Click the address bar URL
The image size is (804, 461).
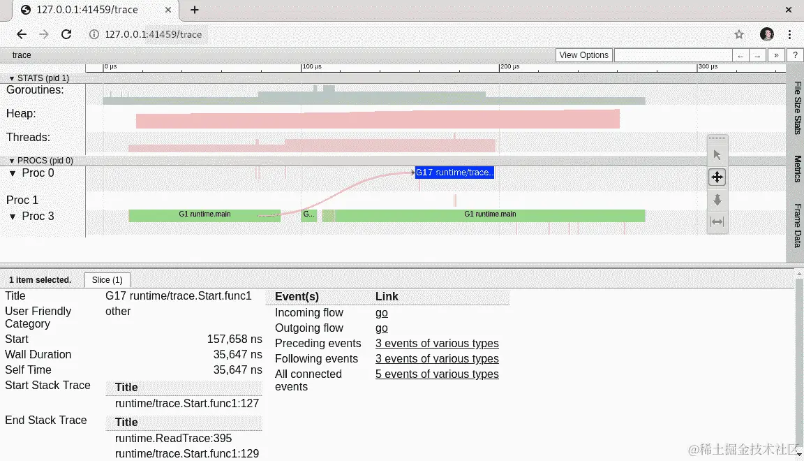point(154,34)
